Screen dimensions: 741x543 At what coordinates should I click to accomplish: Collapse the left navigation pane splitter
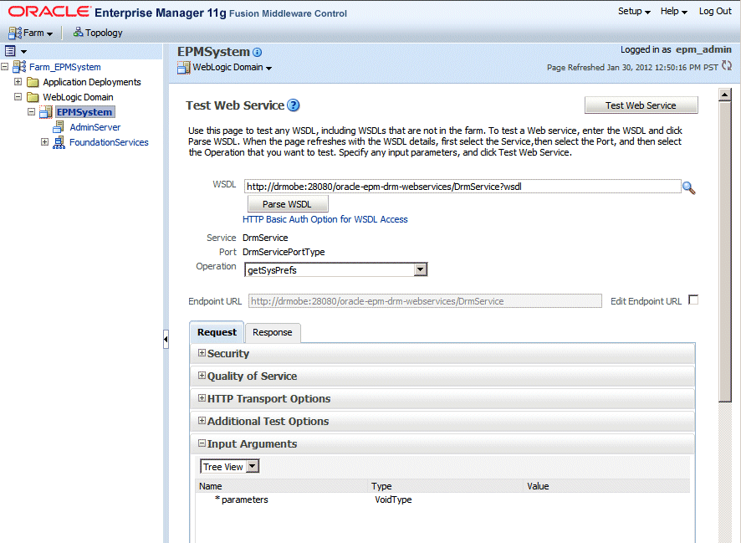(x=166, y=339)
